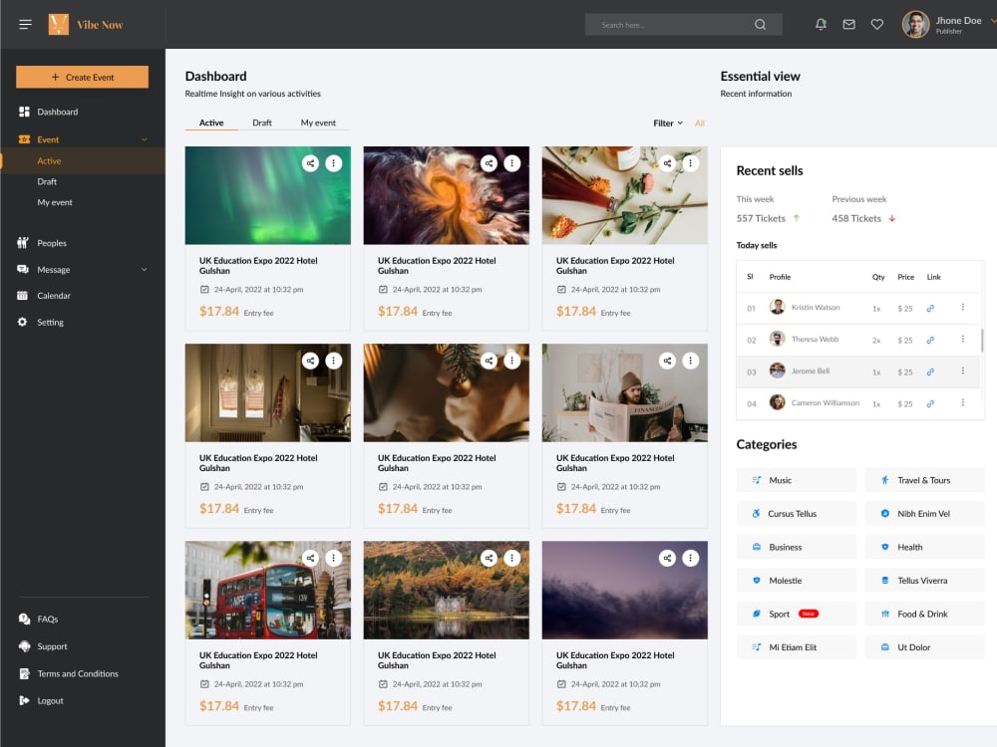Share the red bus event card

point(310,558)
